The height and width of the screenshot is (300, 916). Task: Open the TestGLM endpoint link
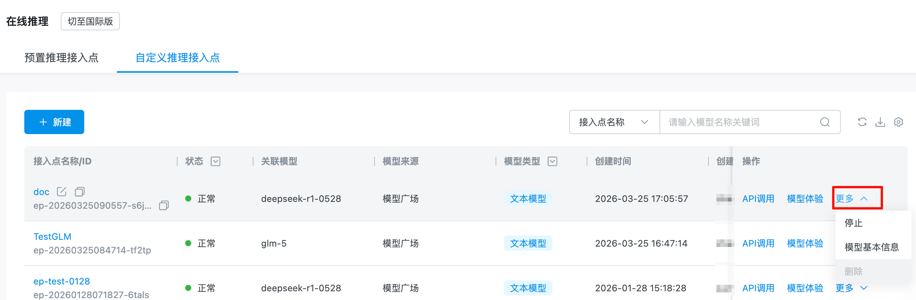point(52,237)
